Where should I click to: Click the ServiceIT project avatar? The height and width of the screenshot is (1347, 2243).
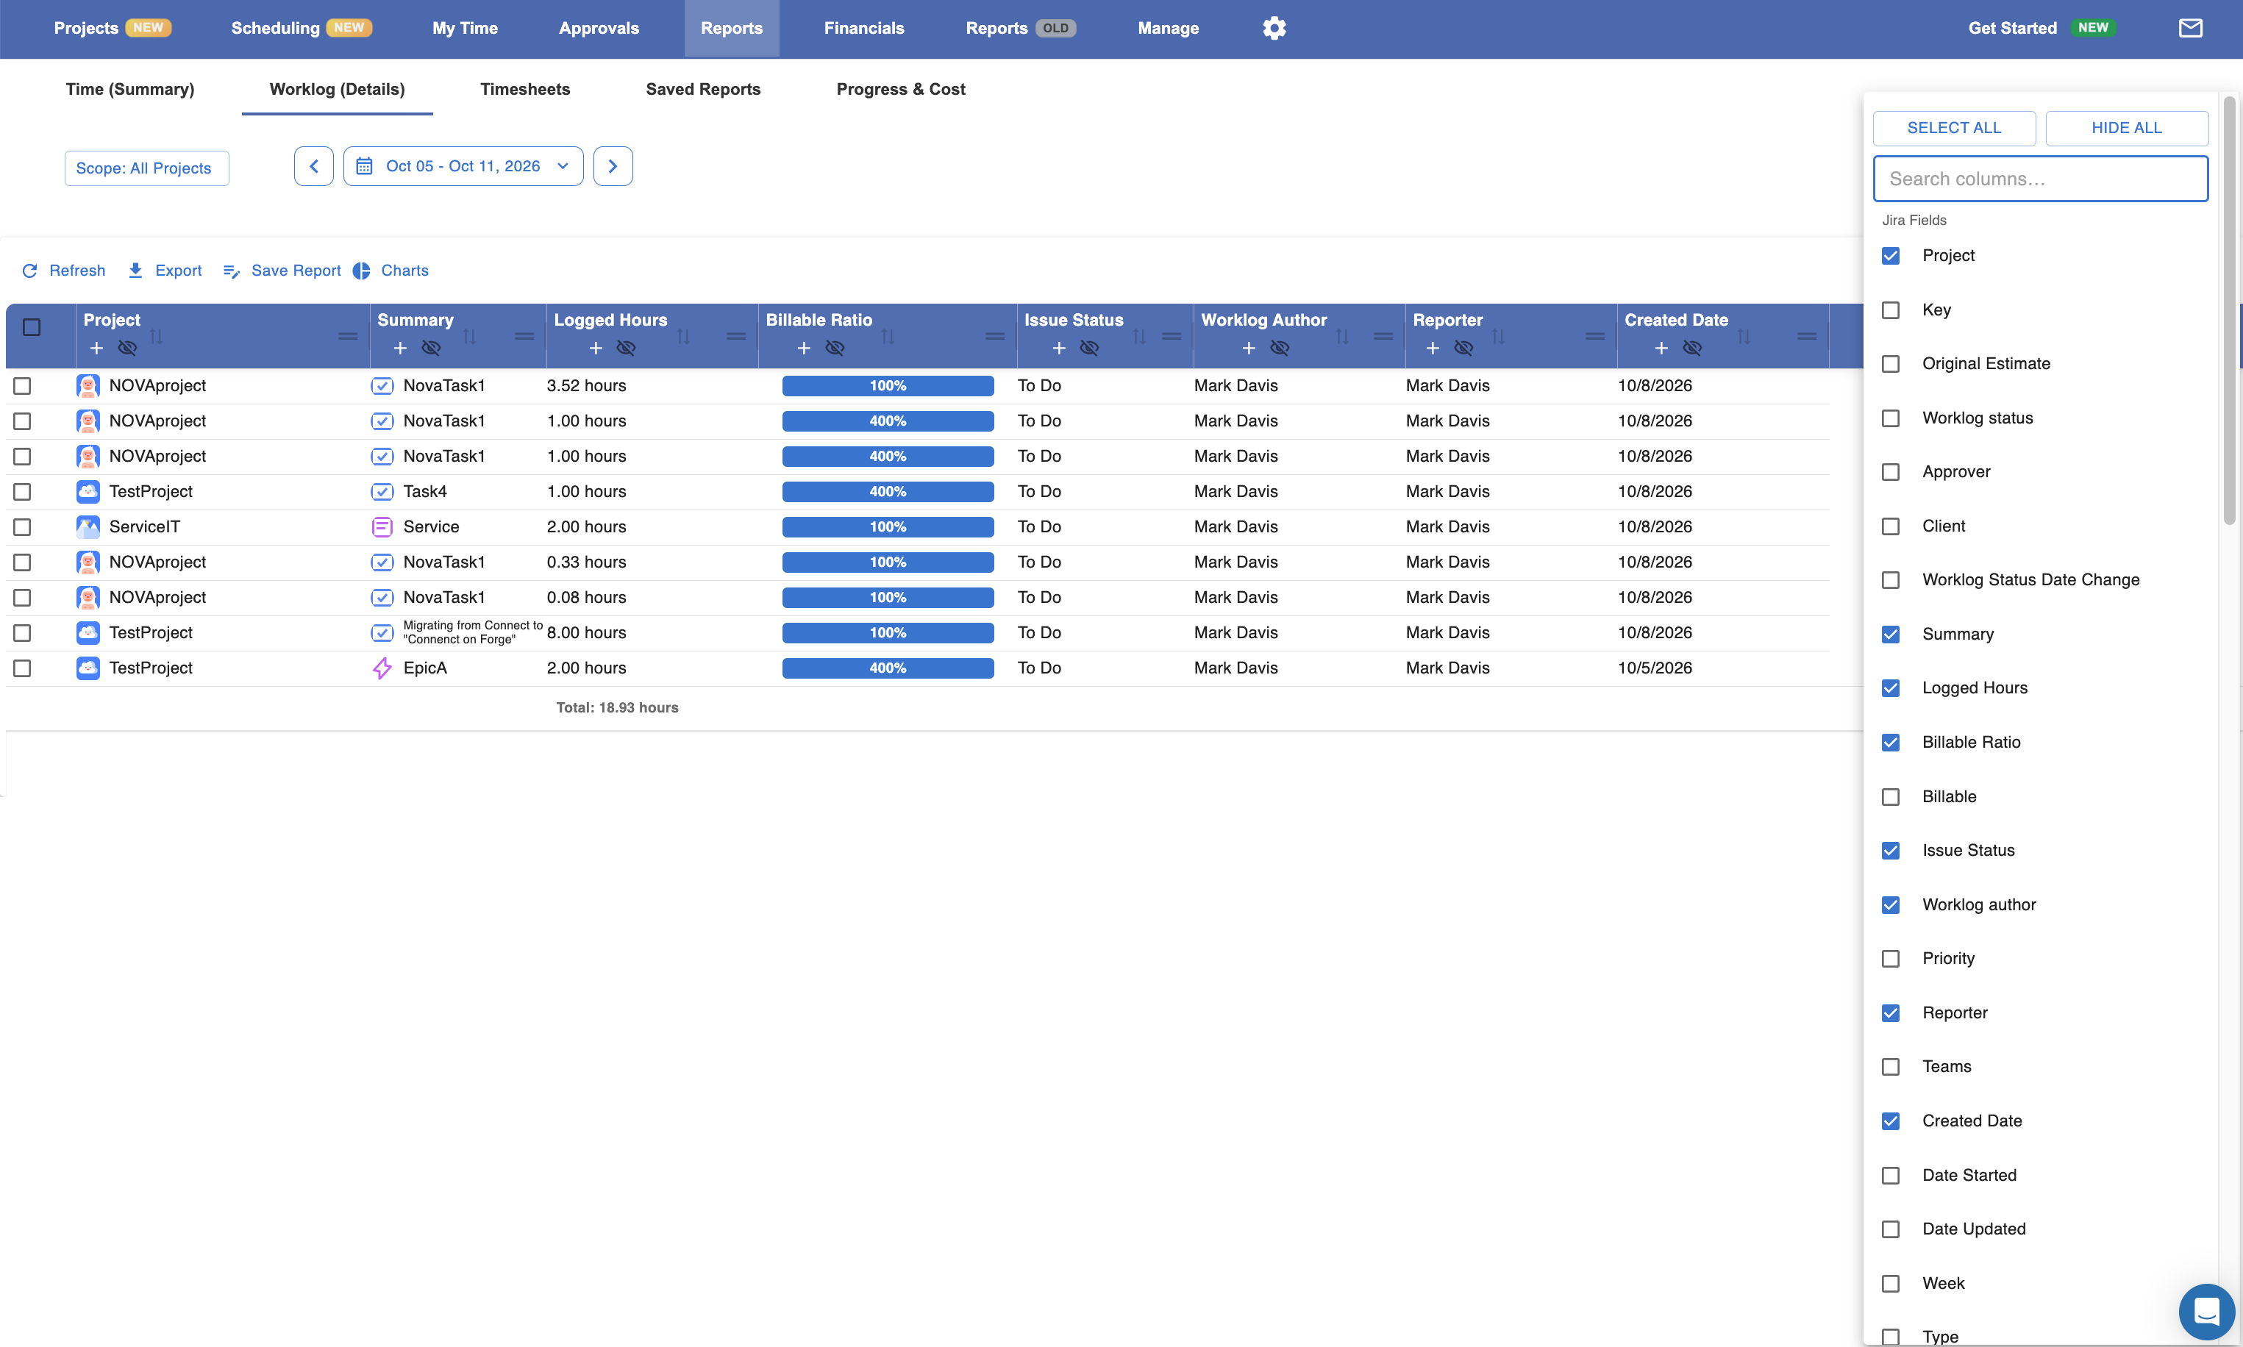(88, 526)
